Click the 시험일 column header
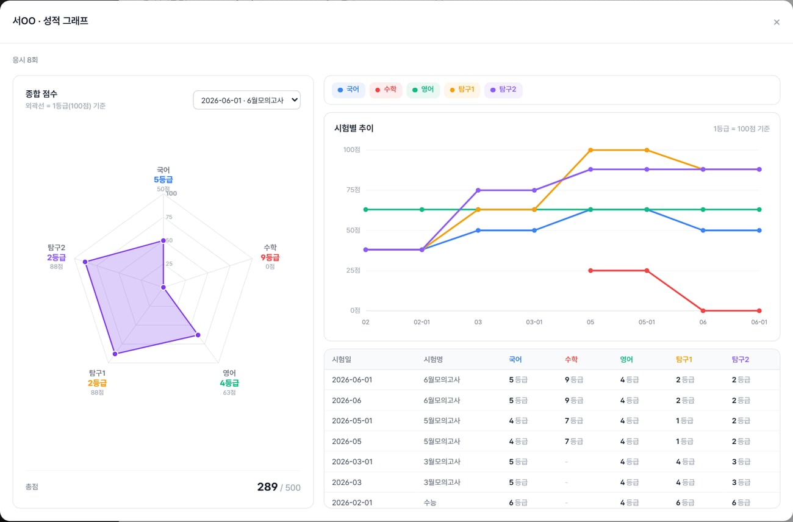The image size is (793, 522). click(342, 359)
